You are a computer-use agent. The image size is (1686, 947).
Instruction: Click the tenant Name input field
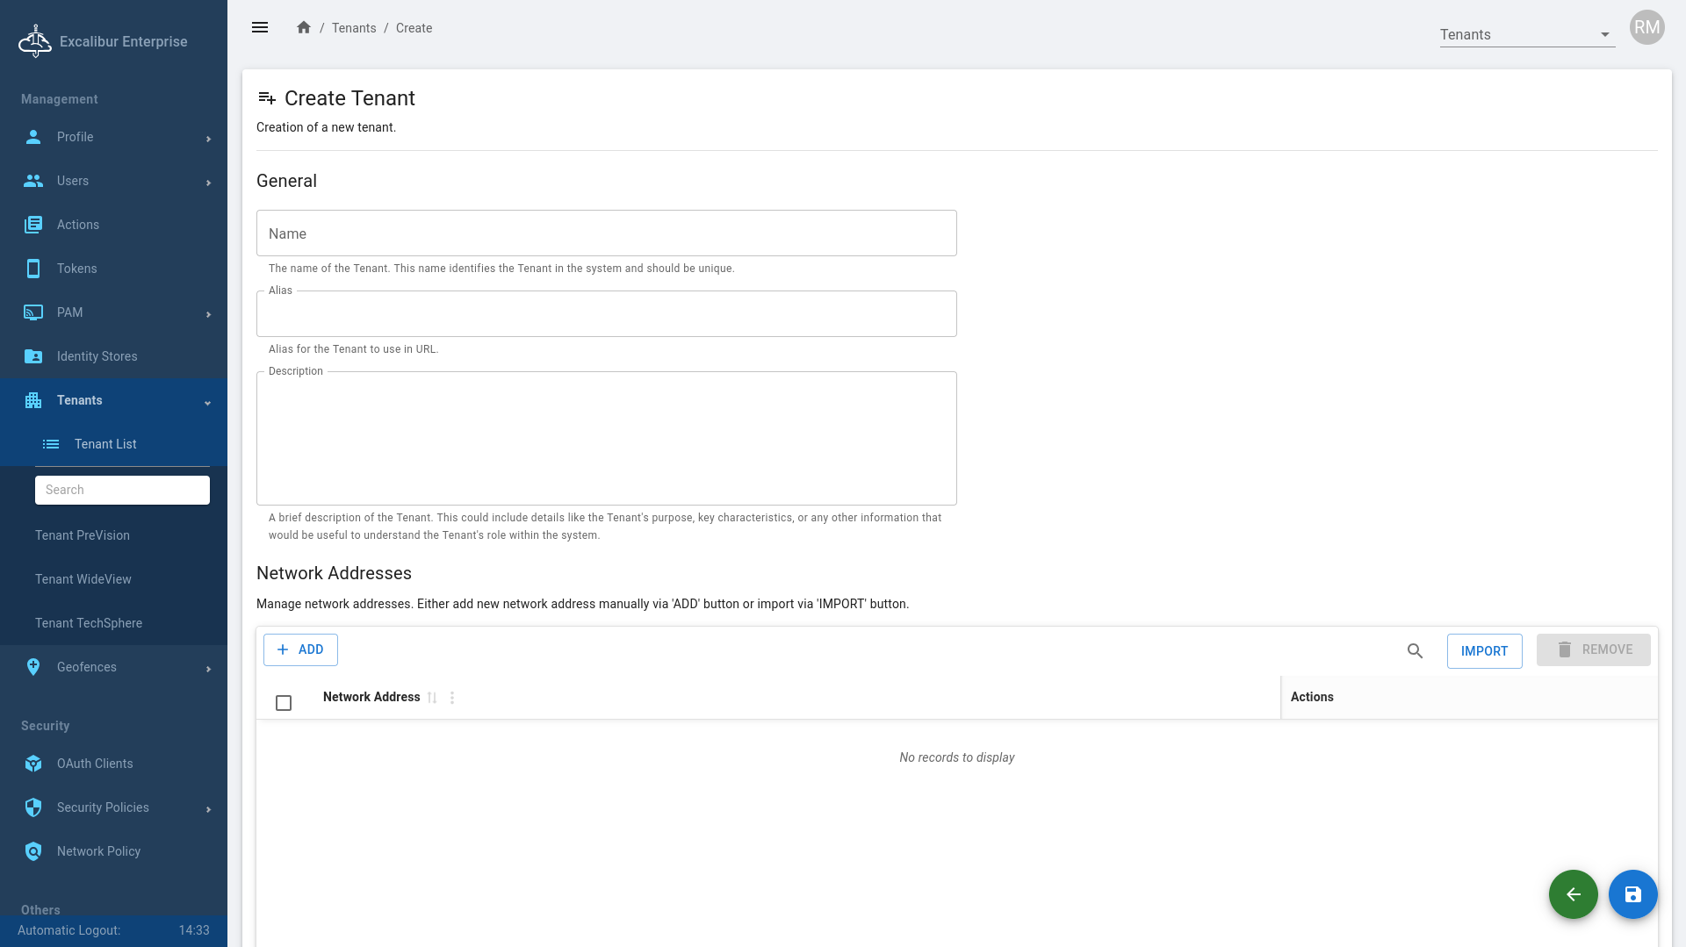click(x=606, y=233)
